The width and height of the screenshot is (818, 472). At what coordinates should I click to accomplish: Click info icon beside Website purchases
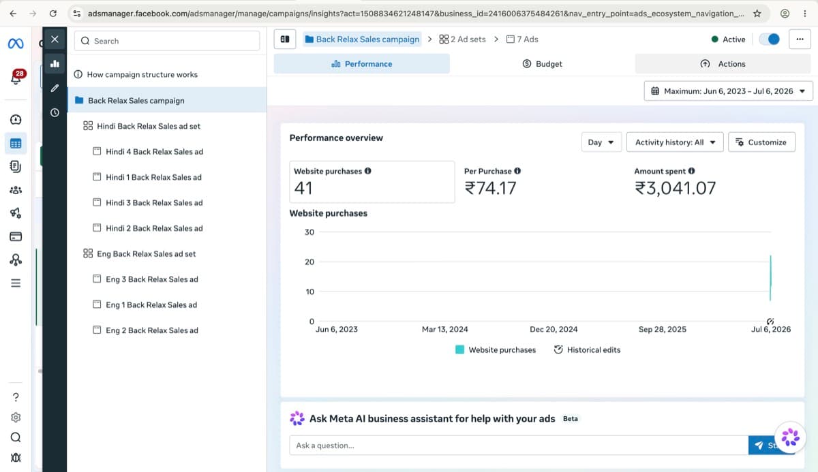(x=368, y=171)
